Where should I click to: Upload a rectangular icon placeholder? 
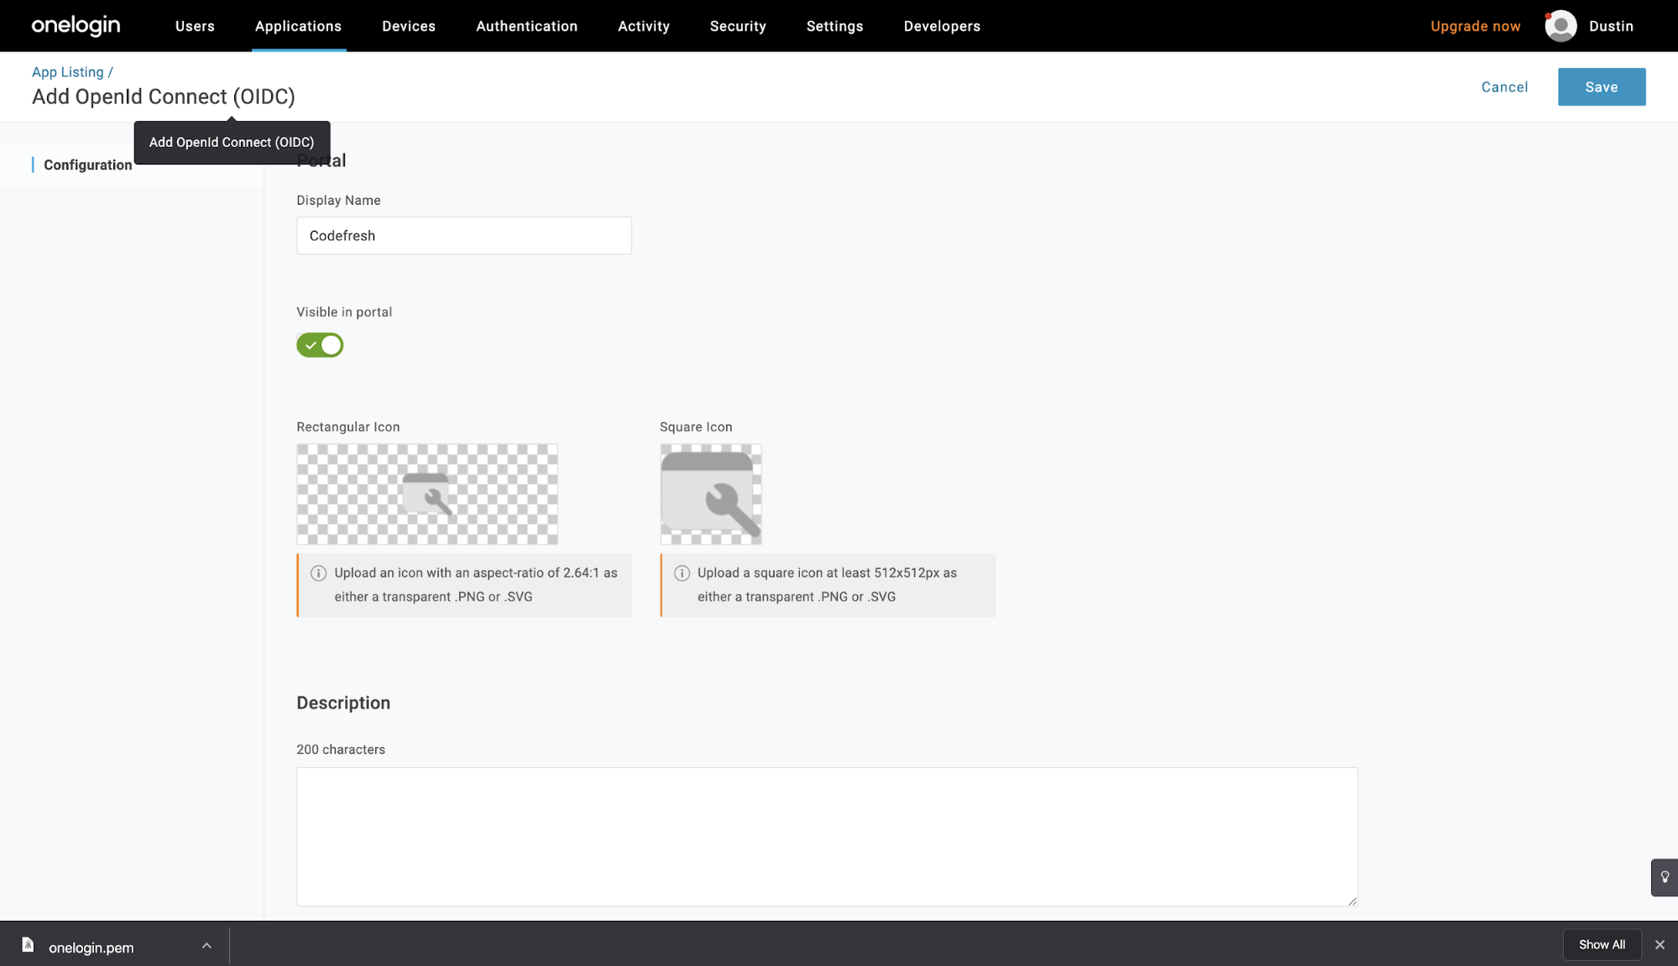(426, 494)
